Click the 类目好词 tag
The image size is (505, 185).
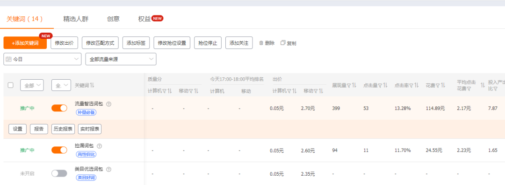coord(87,177)
